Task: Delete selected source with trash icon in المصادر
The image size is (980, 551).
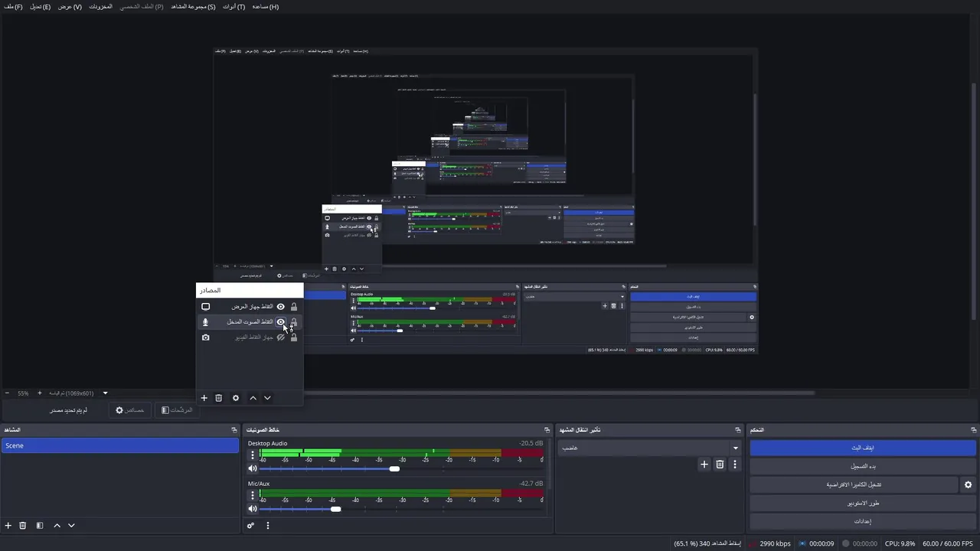Action: 218,398
